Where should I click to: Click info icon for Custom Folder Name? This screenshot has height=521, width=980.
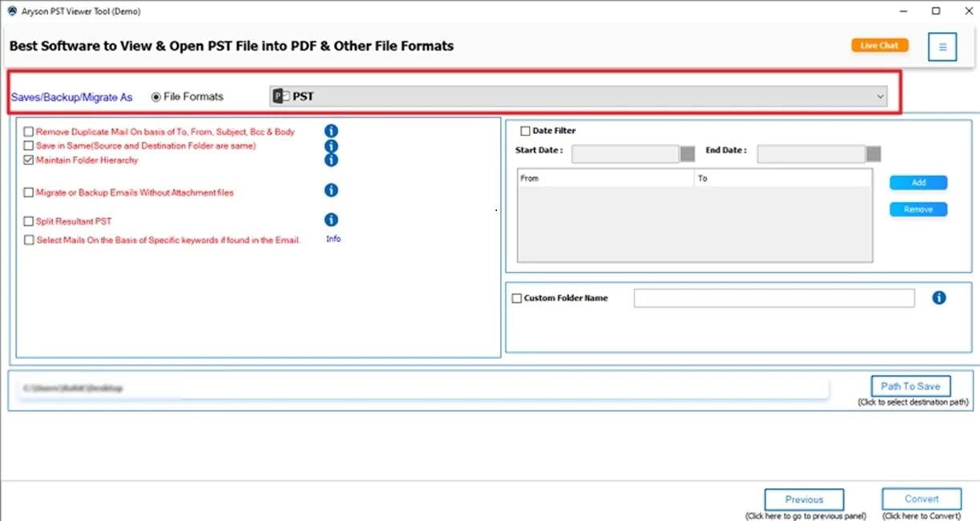click(939, 297)
